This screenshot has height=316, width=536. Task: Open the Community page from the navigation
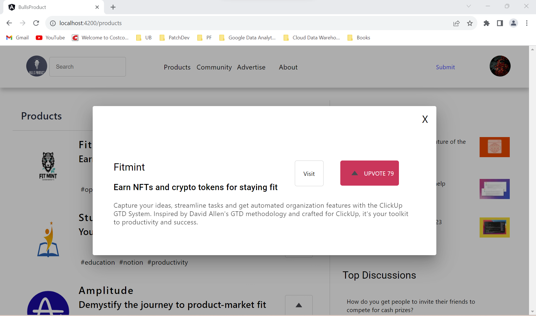tap(214, 67)
